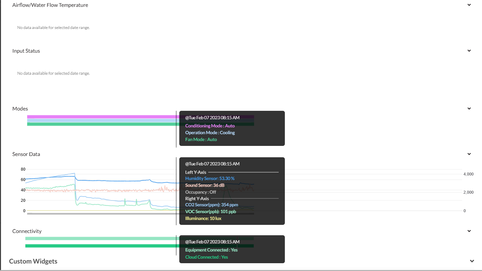
Task: Expand the Custom Widgets chevron
Action: point(472,261)
